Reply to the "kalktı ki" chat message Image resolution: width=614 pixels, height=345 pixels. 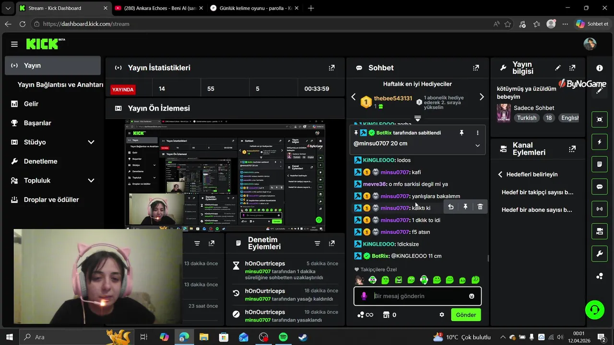450,207
